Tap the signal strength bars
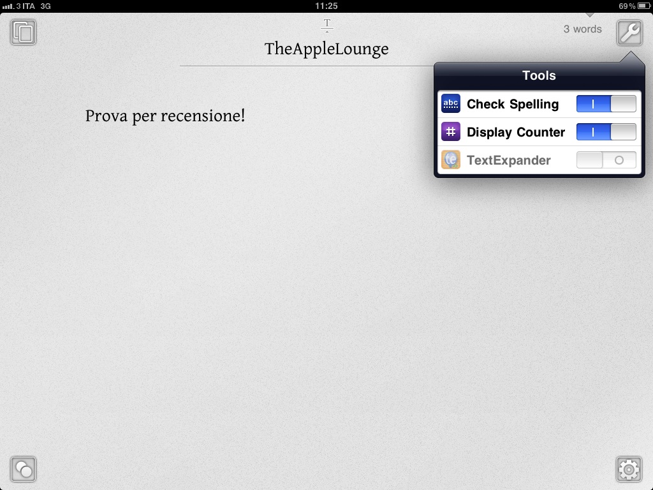This screenshot has width=653, height=490. point(8,6)
